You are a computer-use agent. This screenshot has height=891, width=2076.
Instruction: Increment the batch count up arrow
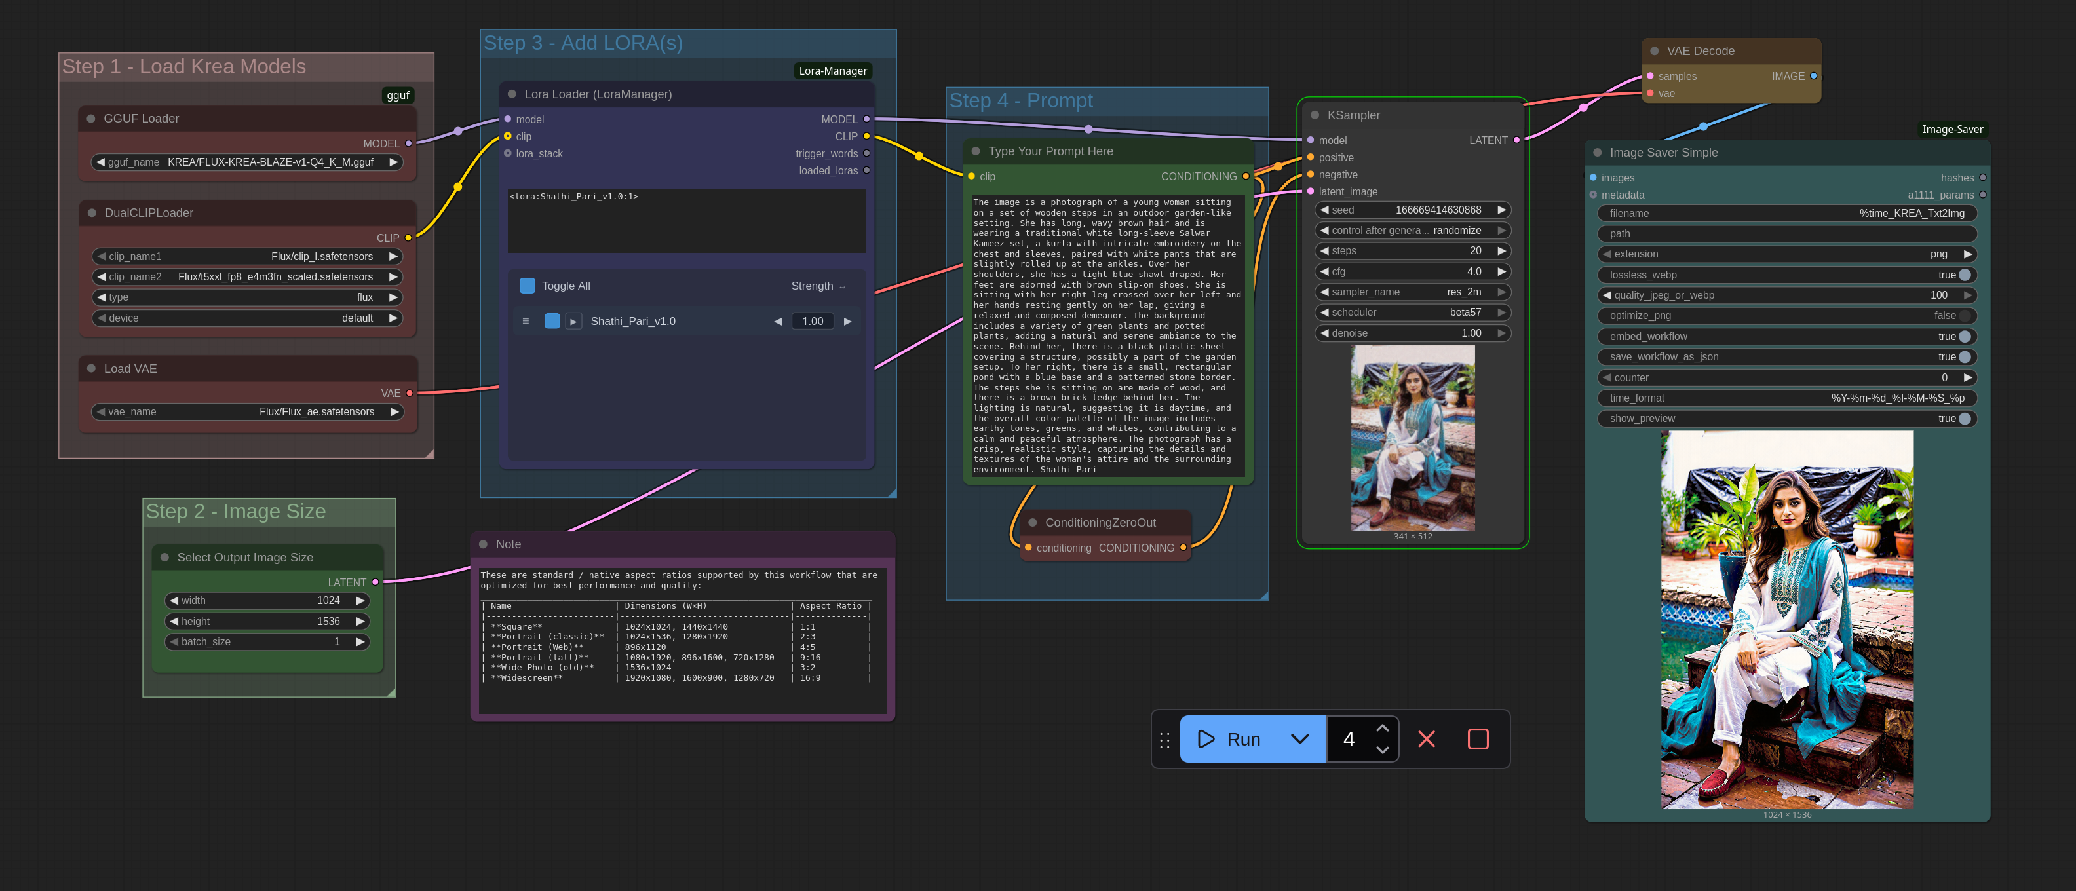1382,729
